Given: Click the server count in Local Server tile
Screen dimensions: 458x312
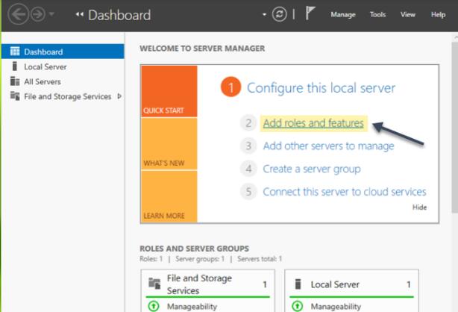Looking at the screenshot, I should point(409,284).
